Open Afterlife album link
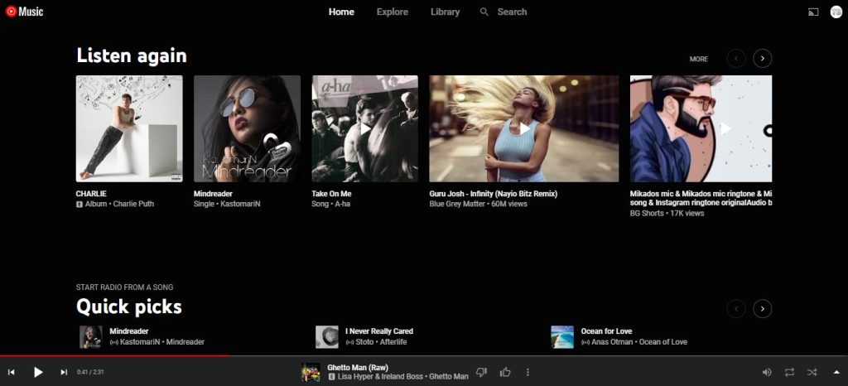This screenshot has height=386, width=848. click(393, 342)
